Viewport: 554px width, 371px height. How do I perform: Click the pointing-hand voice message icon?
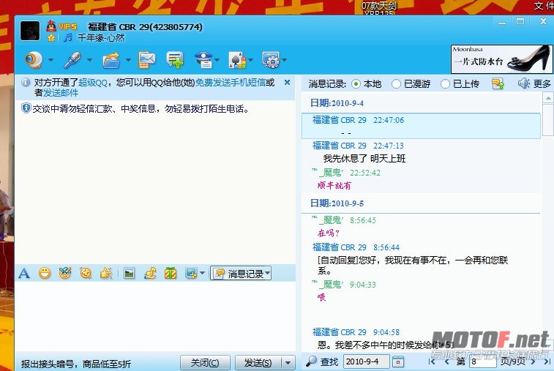106,273
